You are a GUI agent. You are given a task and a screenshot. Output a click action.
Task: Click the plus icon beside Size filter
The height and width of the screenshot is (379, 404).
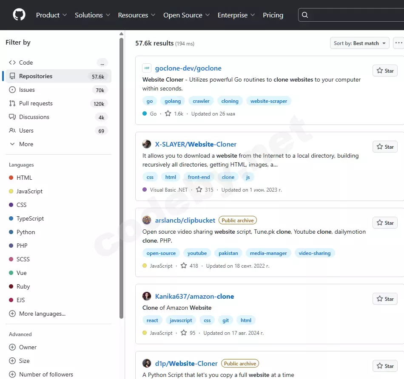pyautogui.click(x=12, y=361)
